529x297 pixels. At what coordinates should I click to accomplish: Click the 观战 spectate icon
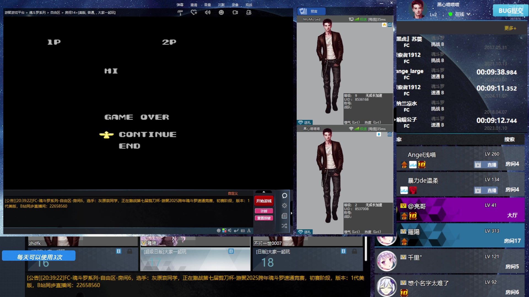point(249,12)
